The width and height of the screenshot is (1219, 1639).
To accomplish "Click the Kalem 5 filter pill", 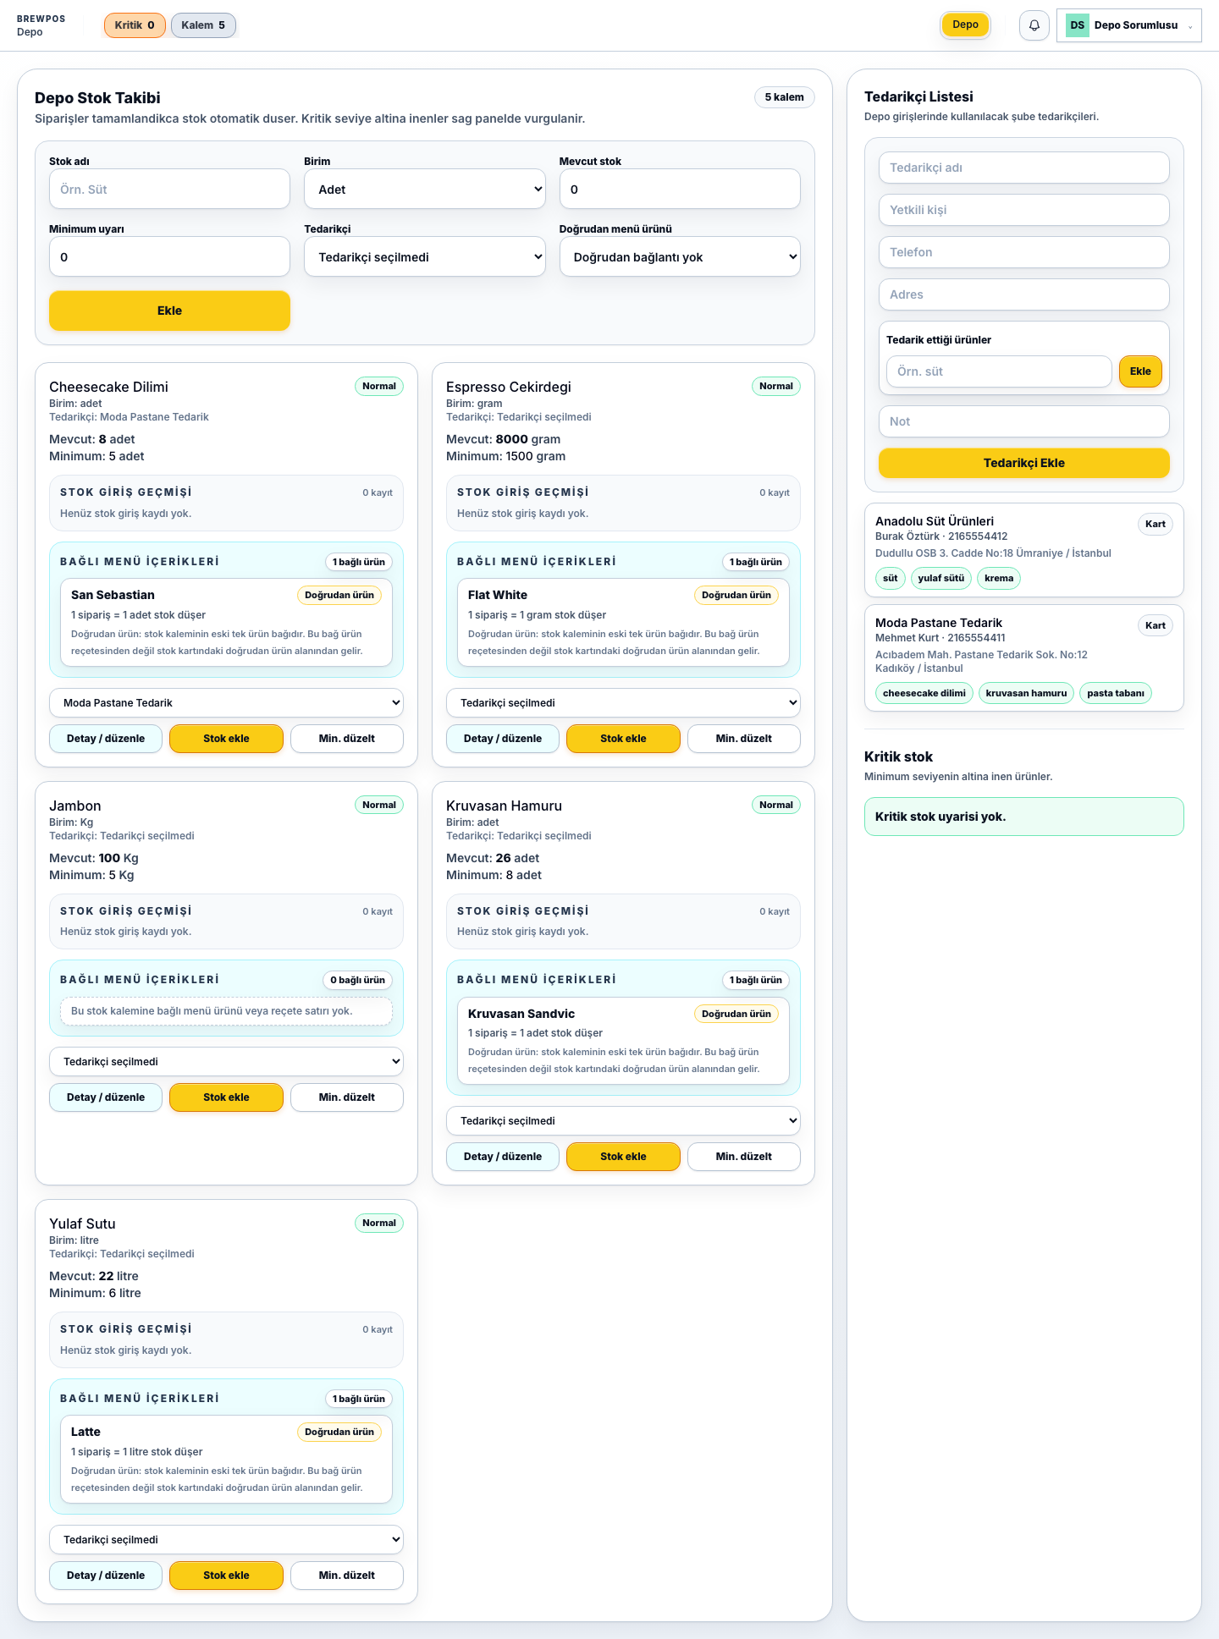I will (203, 25).
